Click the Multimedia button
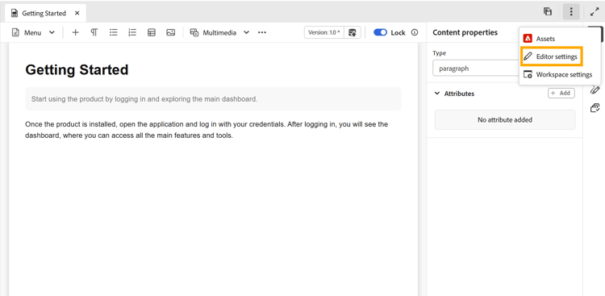The image size is (605, 296). point(214,32)
